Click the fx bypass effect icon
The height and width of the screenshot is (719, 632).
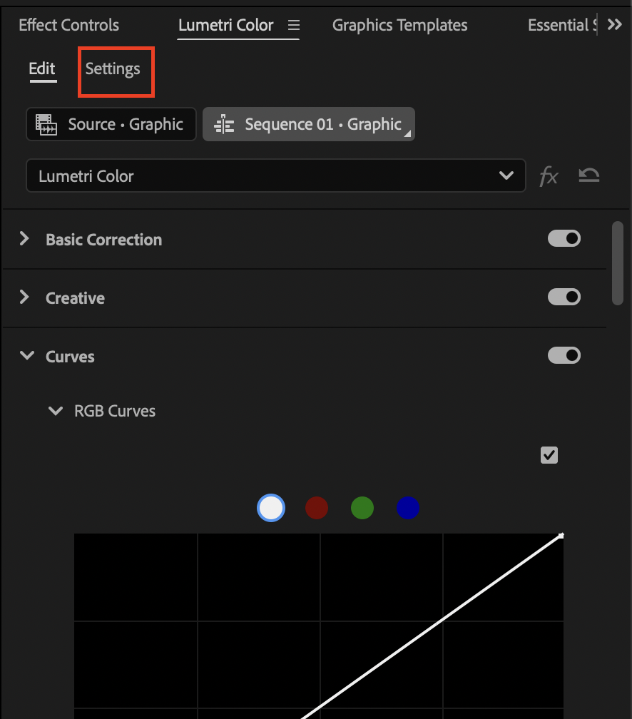[x=549, y=176]
